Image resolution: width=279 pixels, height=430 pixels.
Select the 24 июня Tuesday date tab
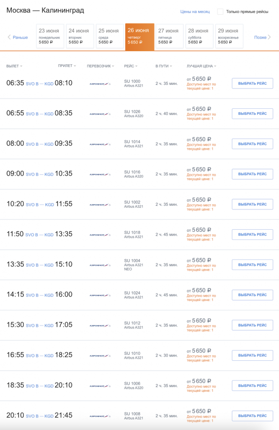point(80,37)
